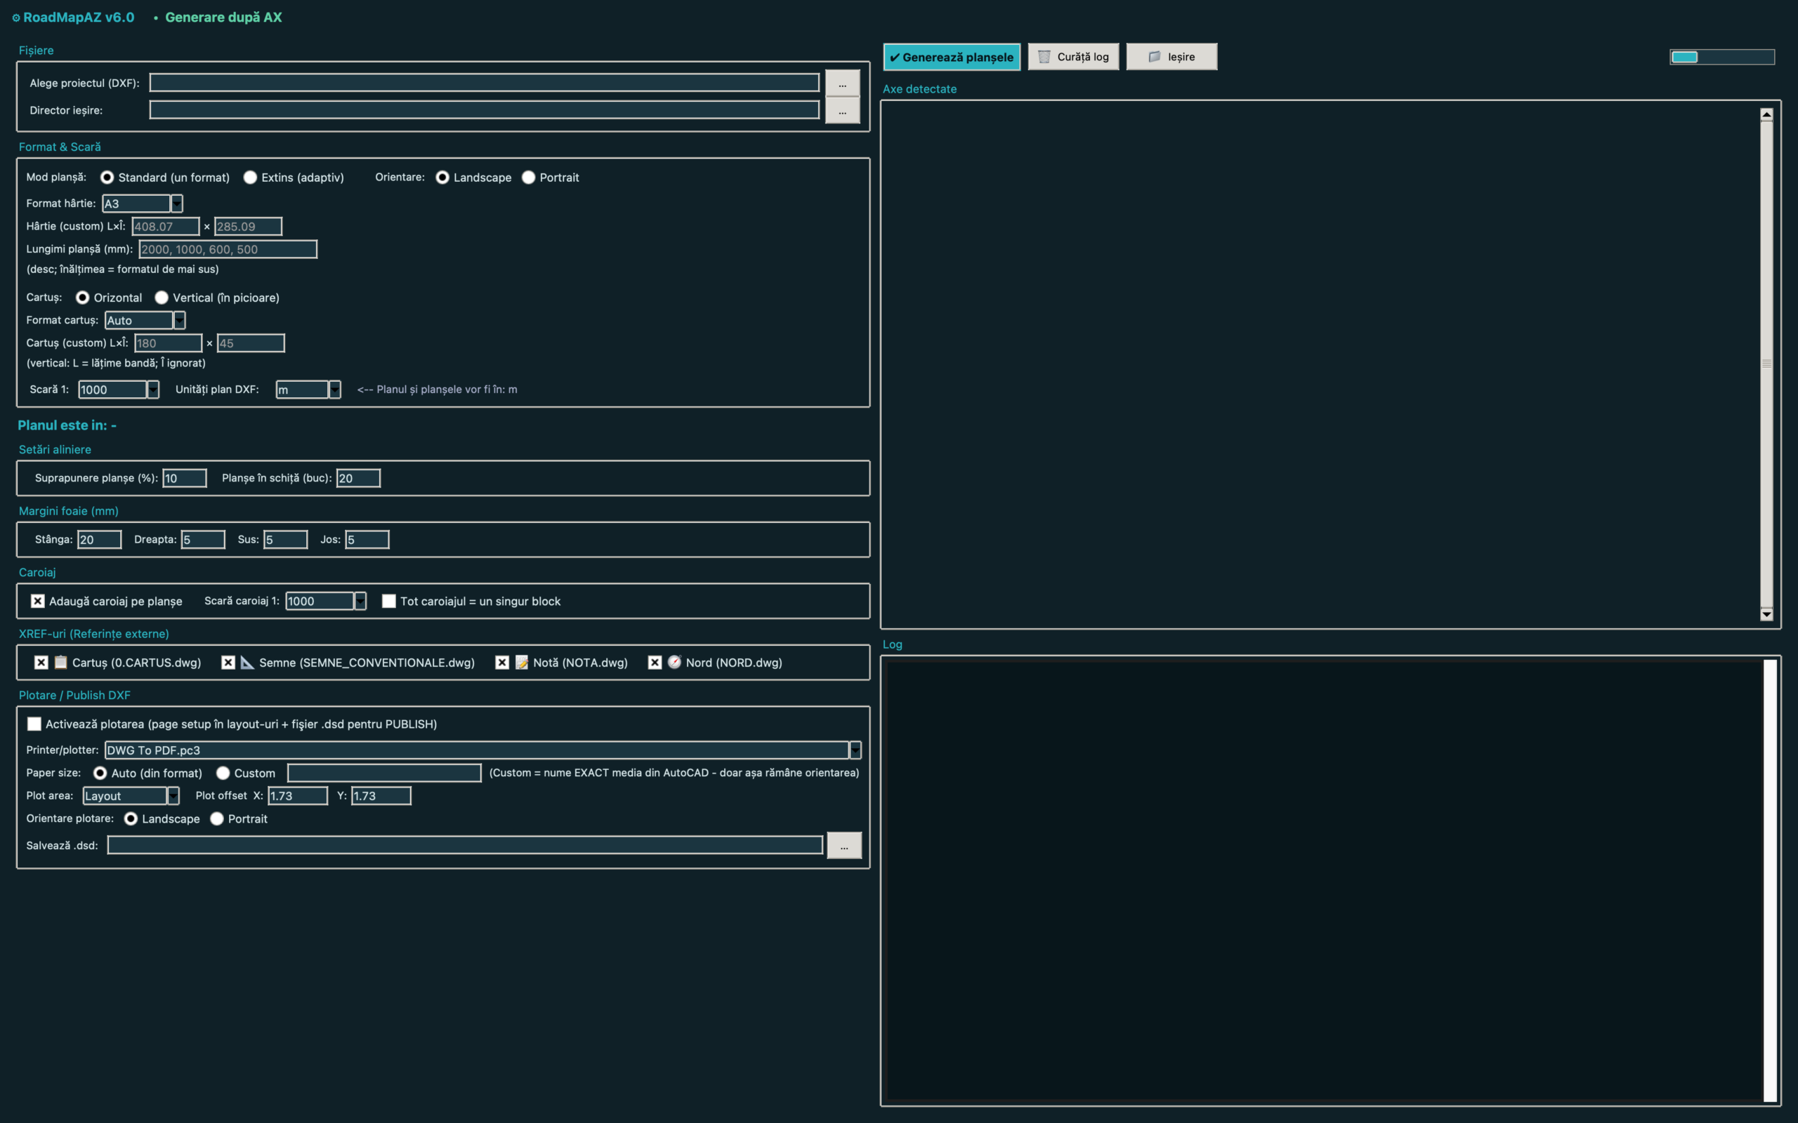Click the trash icon on Curăță log
The height and width of the screenshot is (1123, 1798).
coord(1044,56)
